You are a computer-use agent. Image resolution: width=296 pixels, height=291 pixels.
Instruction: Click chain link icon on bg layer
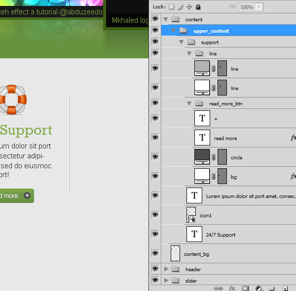(214, 176)
